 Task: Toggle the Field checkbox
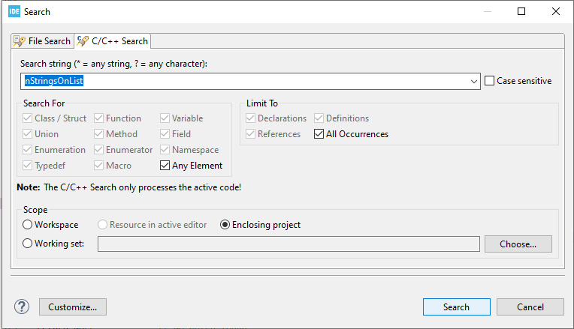[x=165, y=134]
